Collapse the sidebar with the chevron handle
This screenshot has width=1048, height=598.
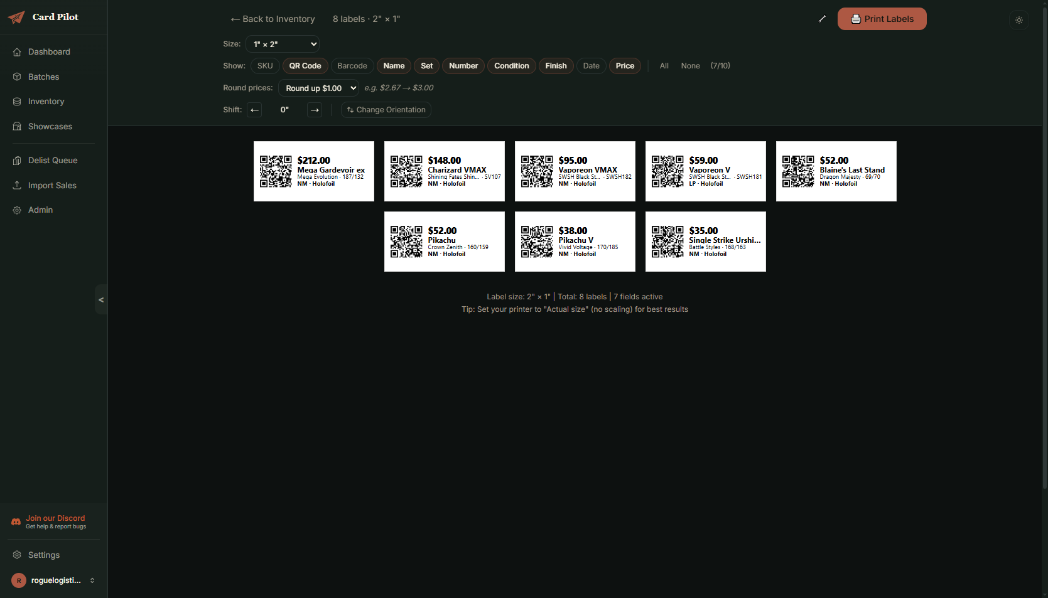tap(101, 300)
